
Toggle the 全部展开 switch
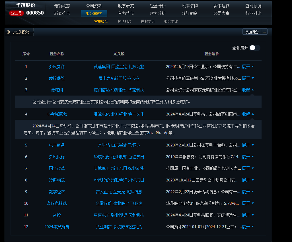pos(254,48)
